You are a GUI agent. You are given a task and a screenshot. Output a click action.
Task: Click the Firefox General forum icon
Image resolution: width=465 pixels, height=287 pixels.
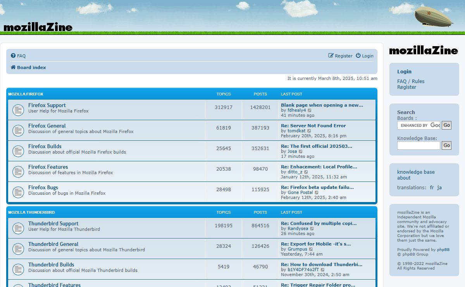pos(18,131)
